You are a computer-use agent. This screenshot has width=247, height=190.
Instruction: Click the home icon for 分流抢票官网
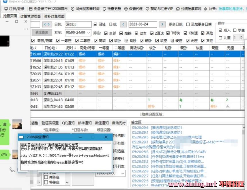tap(178, 9)
